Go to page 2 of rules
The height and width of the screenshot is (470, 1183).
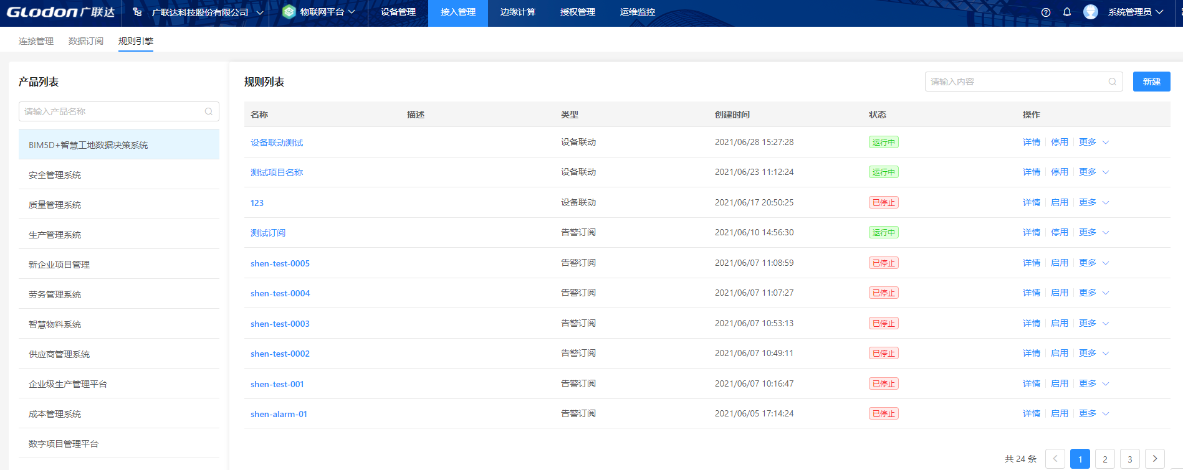pos(1105,459)
